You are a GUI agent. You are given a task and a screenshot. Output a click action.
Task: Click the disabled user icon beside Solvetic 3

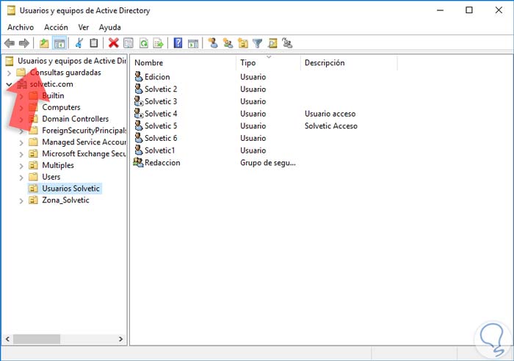point(139,101)
